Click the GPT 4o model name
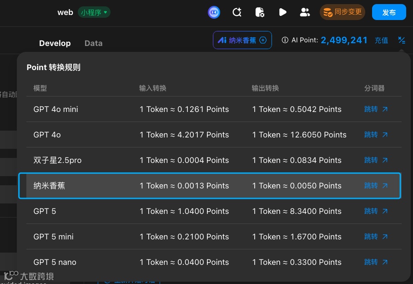Screen dimensions: 413x284 47,135
